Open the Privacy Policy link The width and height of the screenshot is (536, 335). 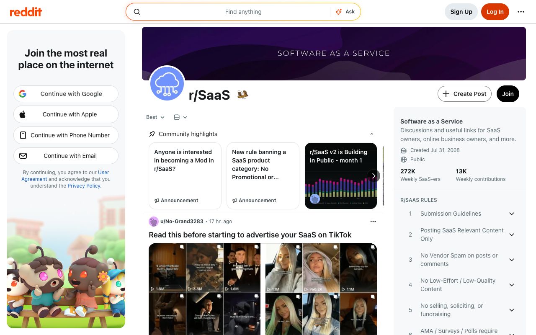(x=84, y=186)
